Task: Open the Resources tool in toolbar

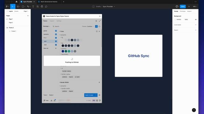Action: 38,6
